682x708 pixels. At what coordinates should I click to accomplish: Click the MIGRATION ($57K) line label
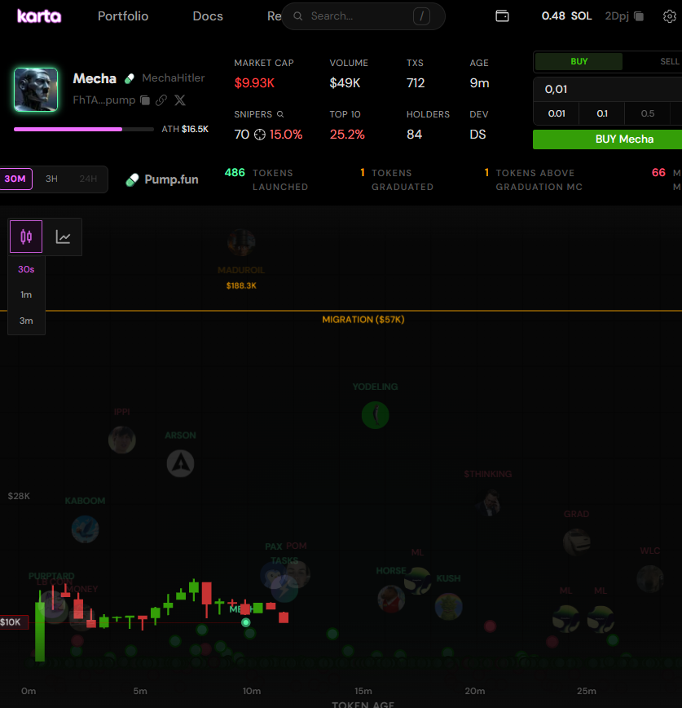coord(363,320)
